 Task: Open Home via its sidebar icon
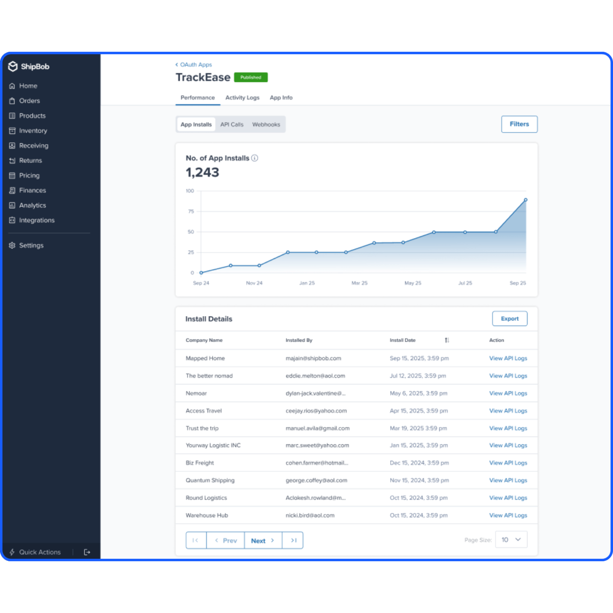tap(12, 86)
